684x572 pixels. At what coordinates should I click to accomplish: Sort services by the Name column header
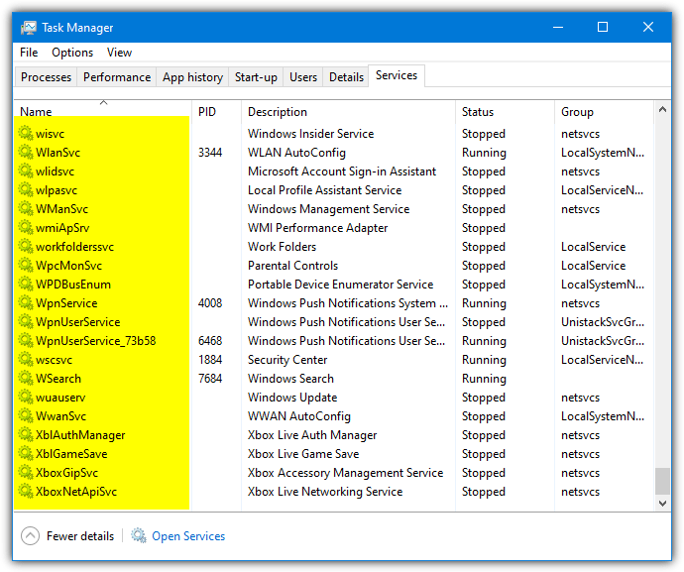click(103, 112)
